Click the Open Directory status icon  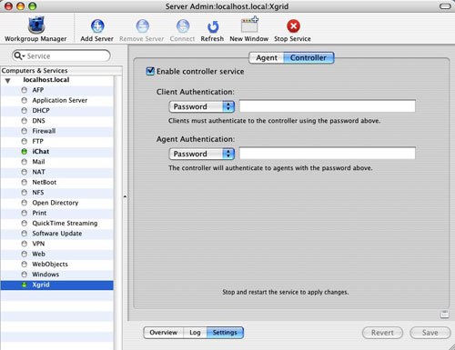point(25,203)
